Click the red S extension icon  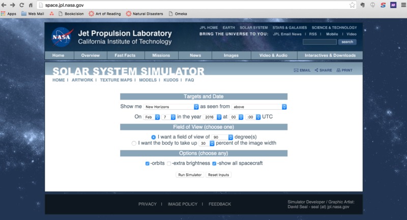tap(383, 5)
